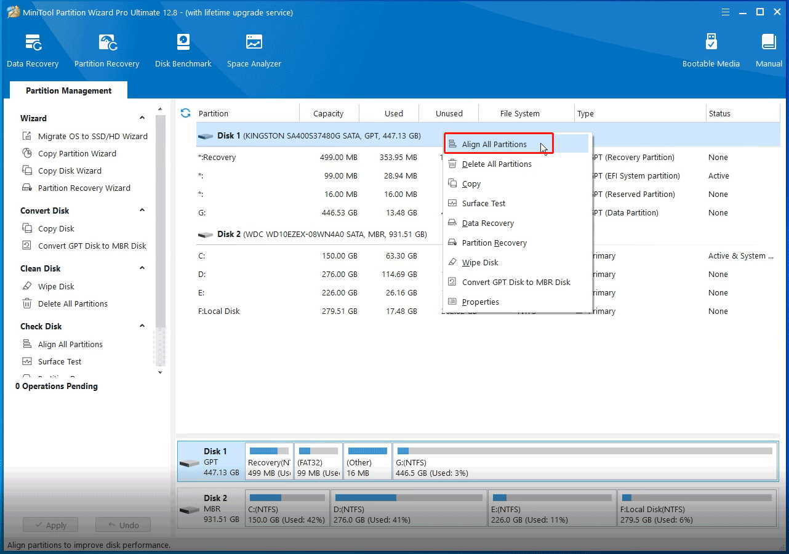Choose Convert GPT Disk to MBR Disk menu entry
Viewport: 789px width, 554px height.
click(517, 282)
